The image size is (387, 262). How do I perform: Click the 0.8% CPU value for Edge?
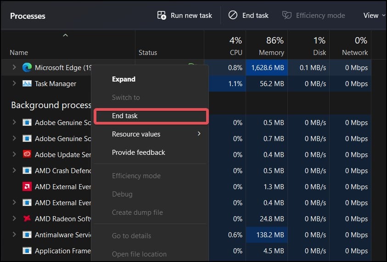point(235,67)
